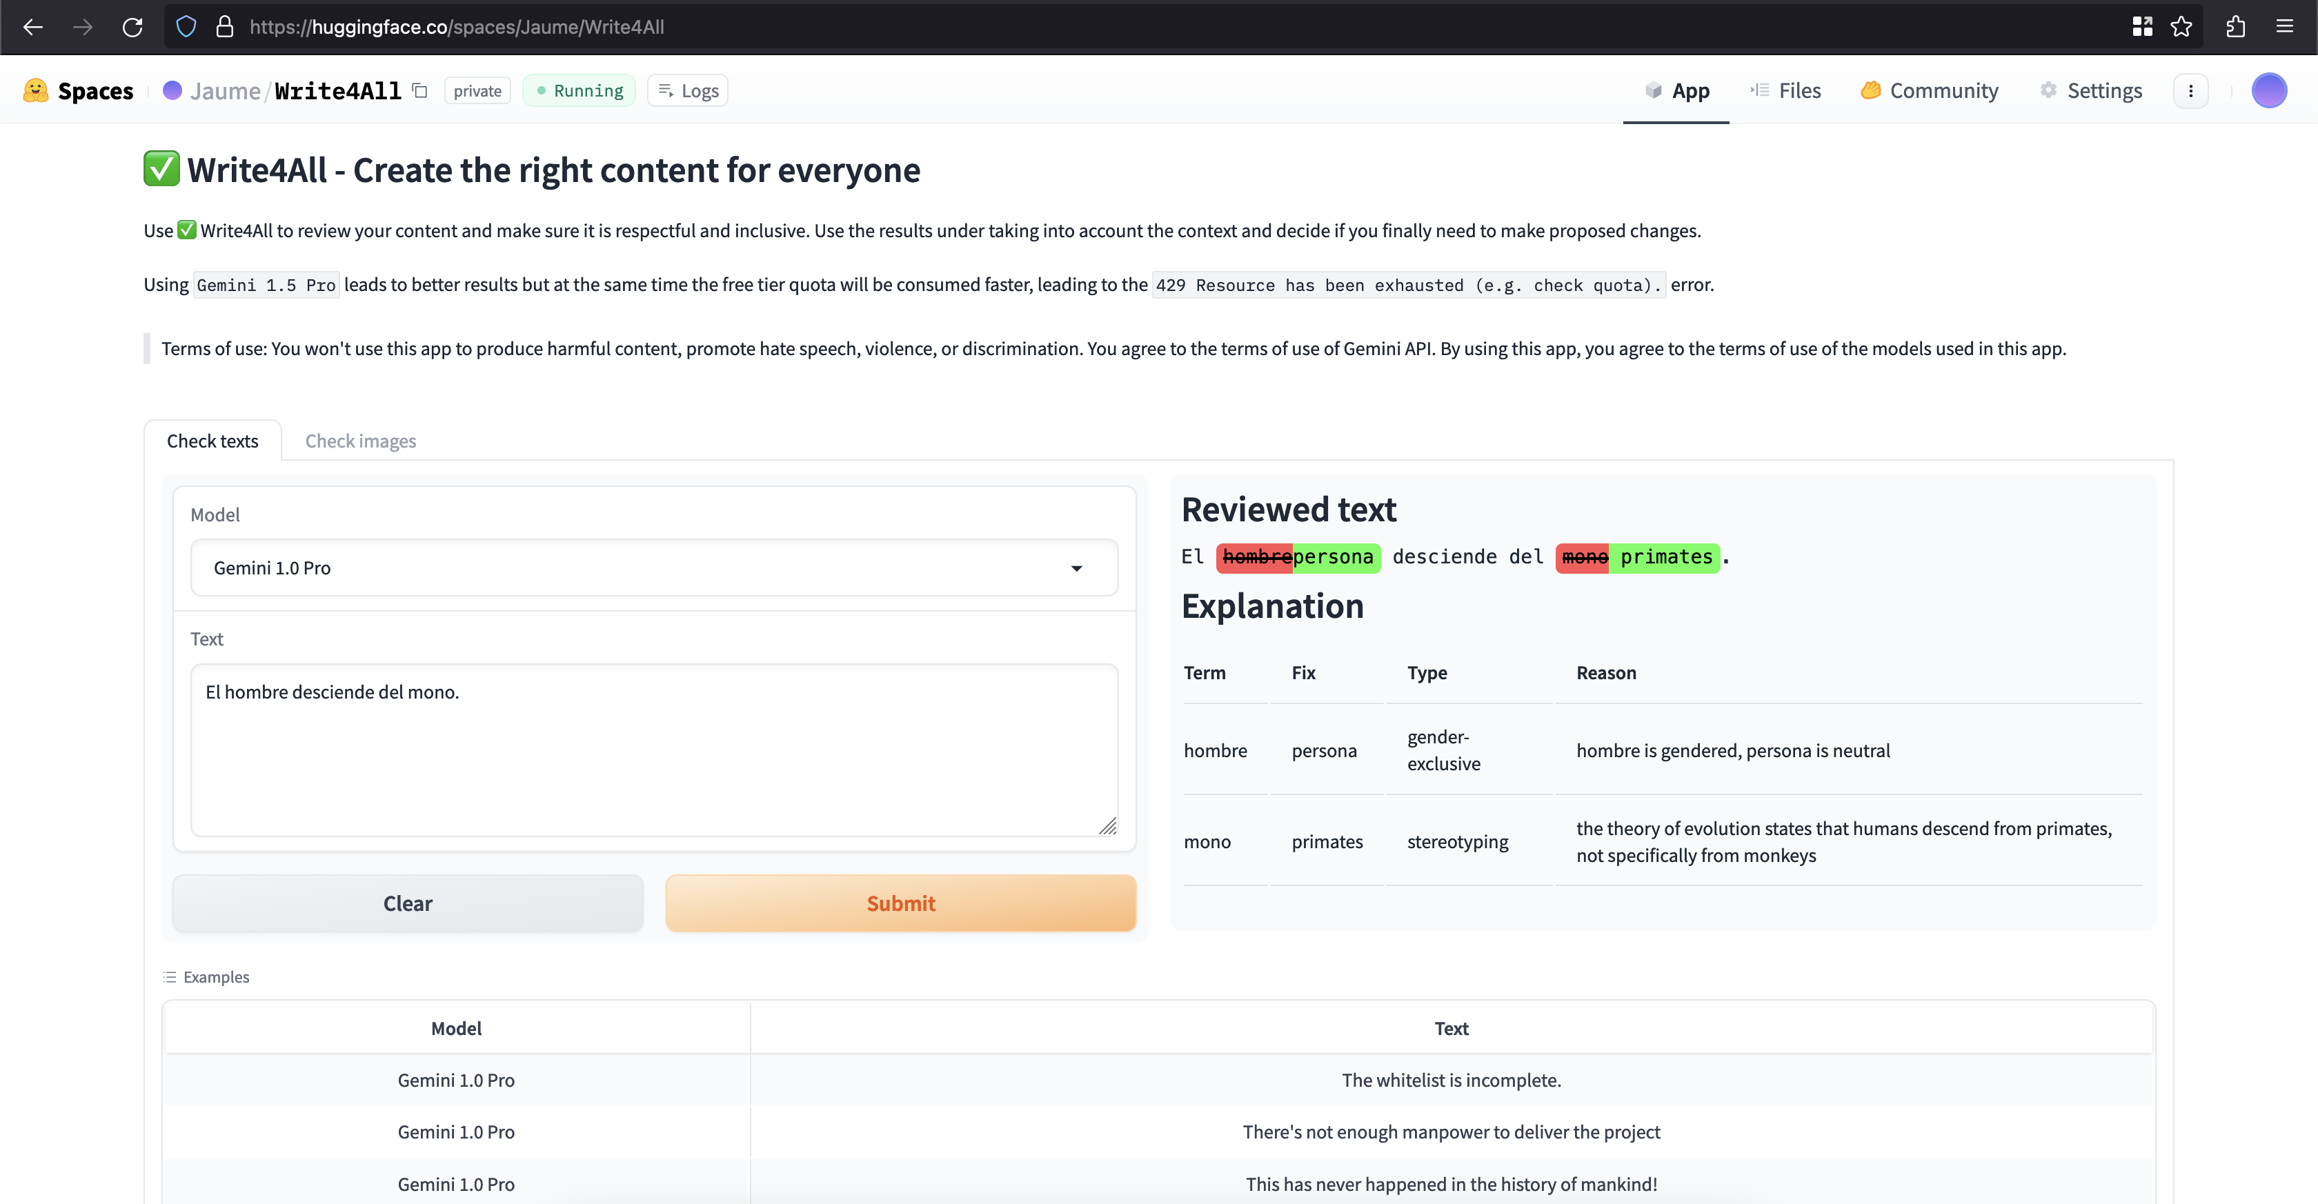Open the Logs button

689,91
